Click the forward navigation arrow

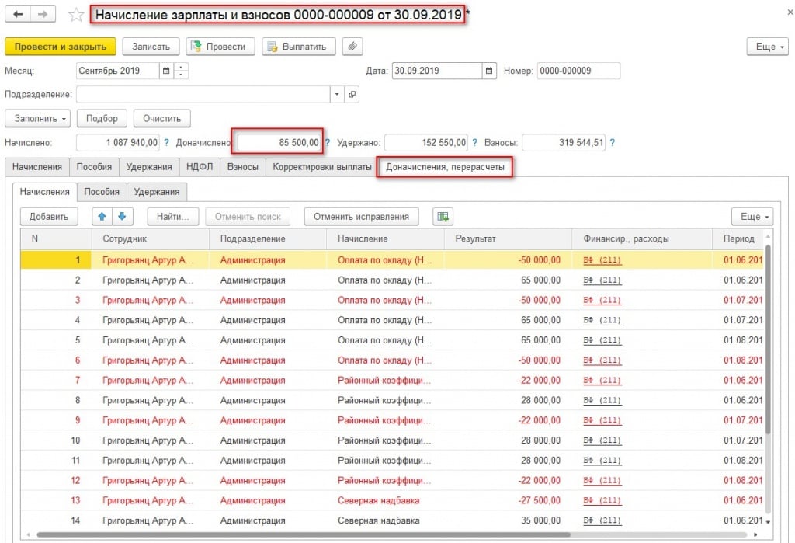coord(43,15)
